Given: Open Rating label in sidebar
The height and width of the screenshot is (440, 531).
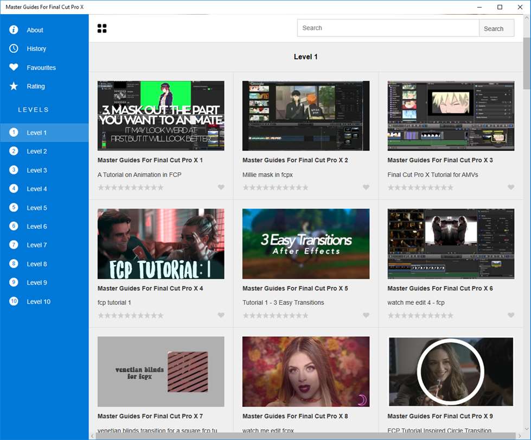Looking at the screenshot, I should coord(36,86).
